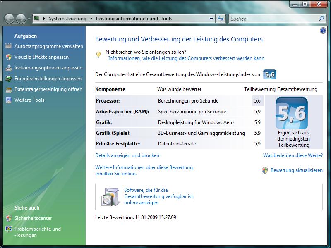Click the large 5,6 Gesamtbewertung badge

click(x=292, y=113)
